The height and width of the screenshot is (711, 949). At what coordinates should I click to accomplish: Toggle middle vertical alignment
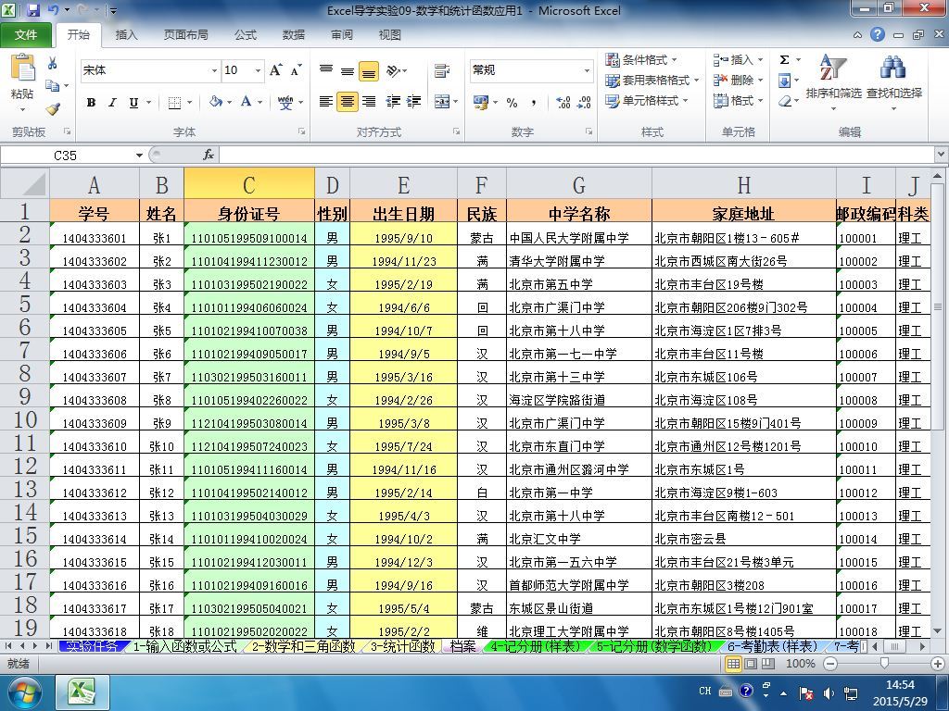tap(347, 70)
